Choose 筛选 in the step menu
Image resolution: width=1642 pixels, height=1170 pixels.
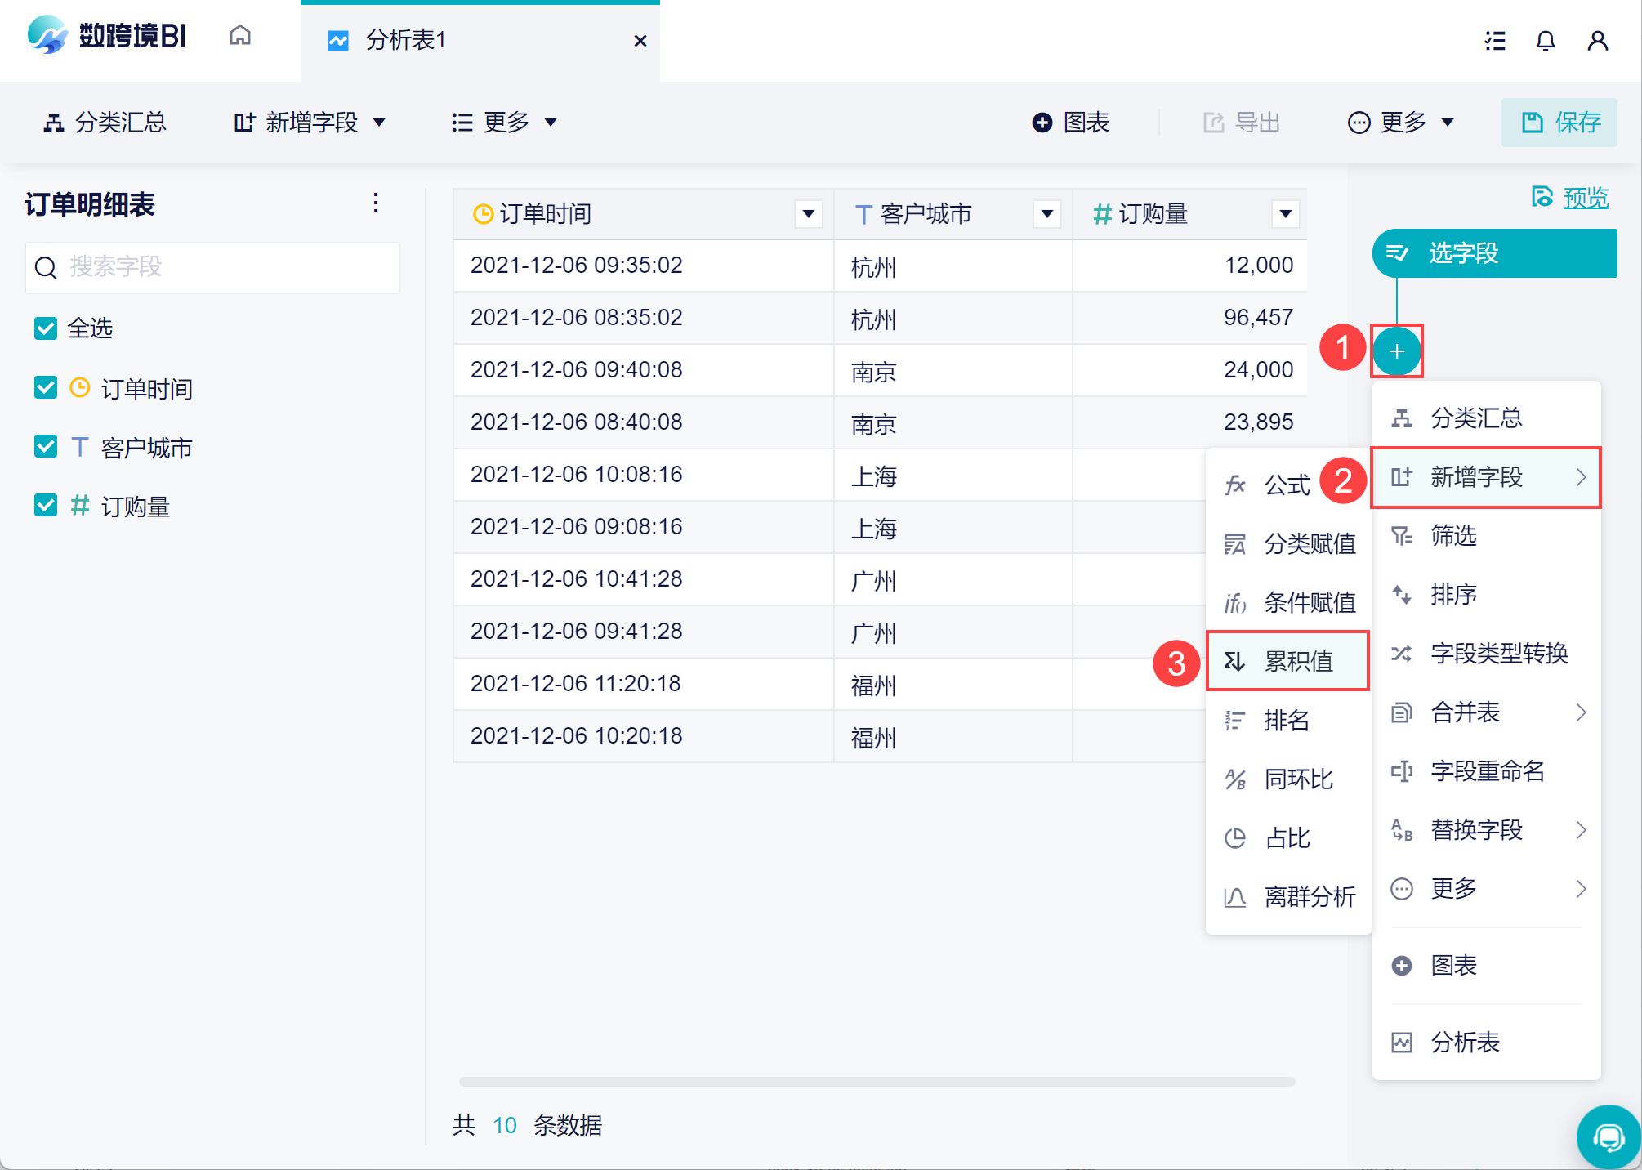coord(1485,536)
